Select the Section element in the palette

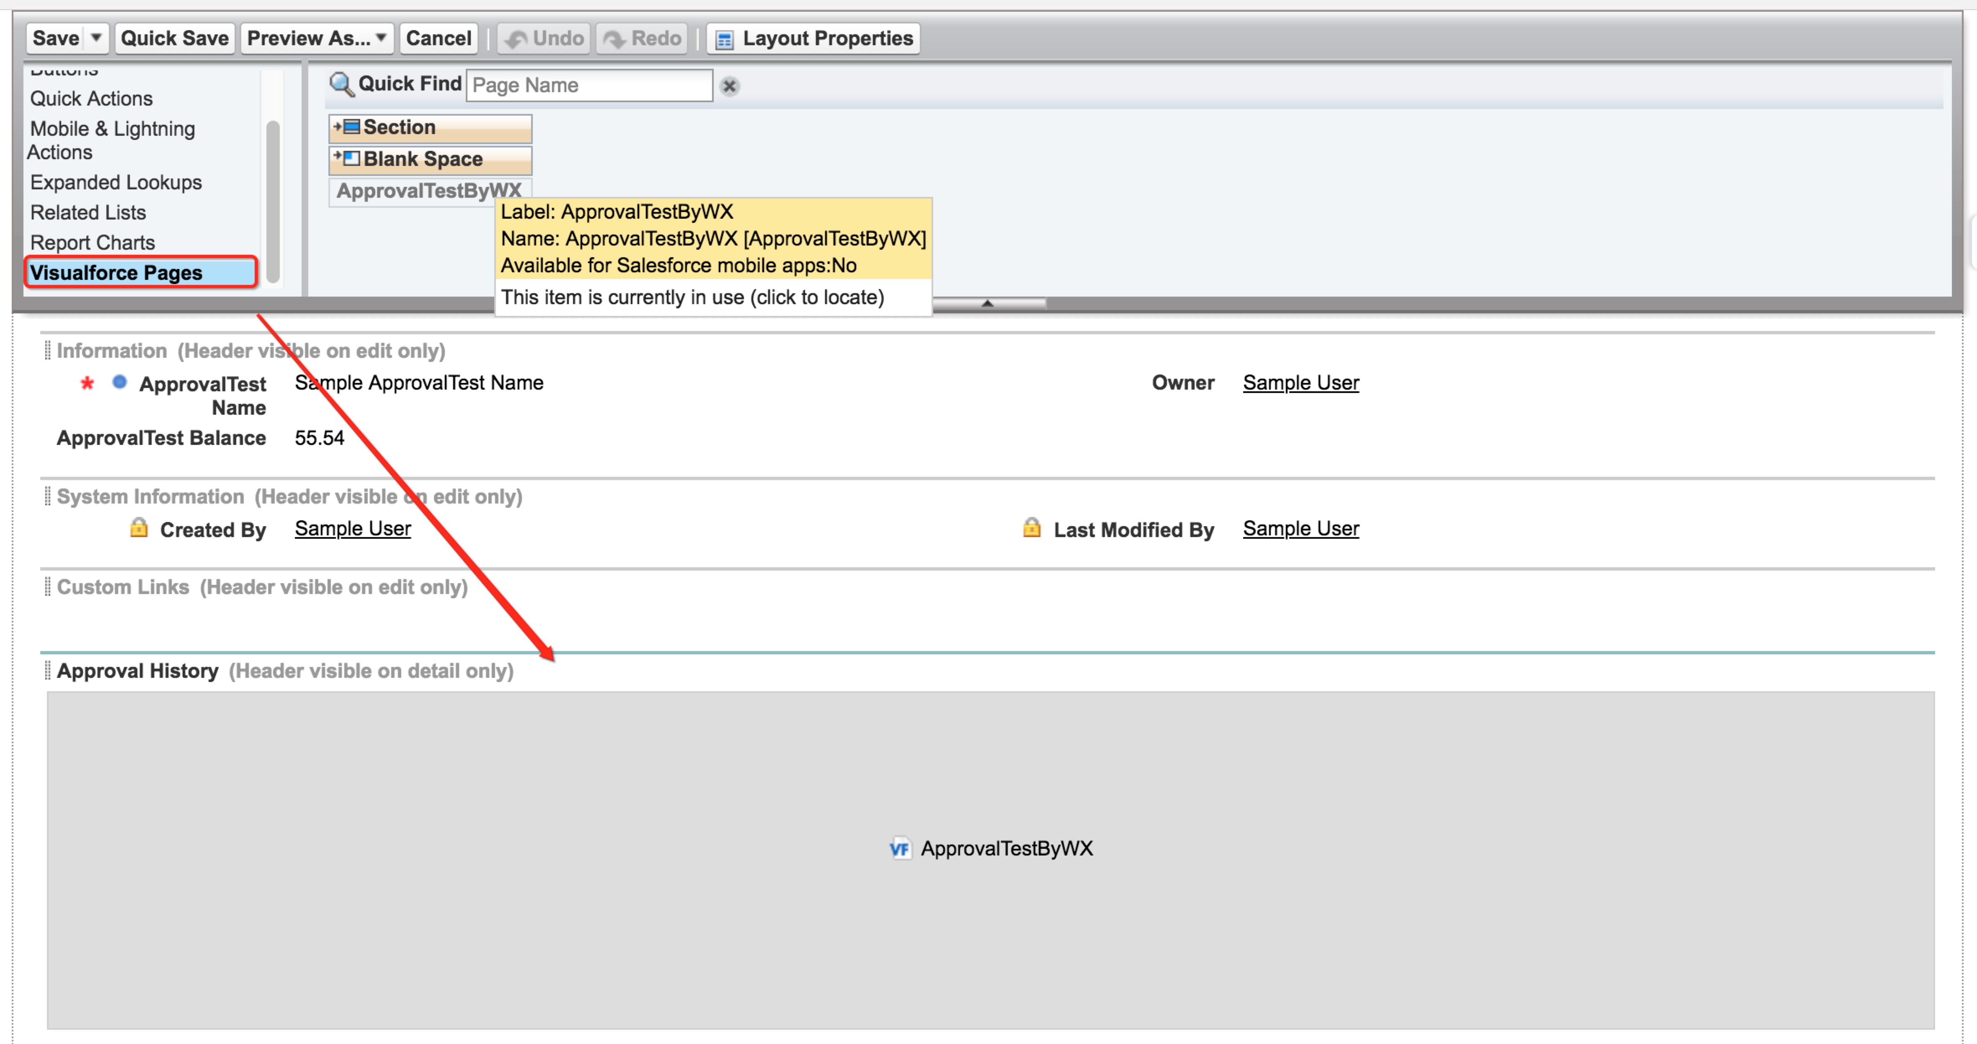tap(429, 127)
